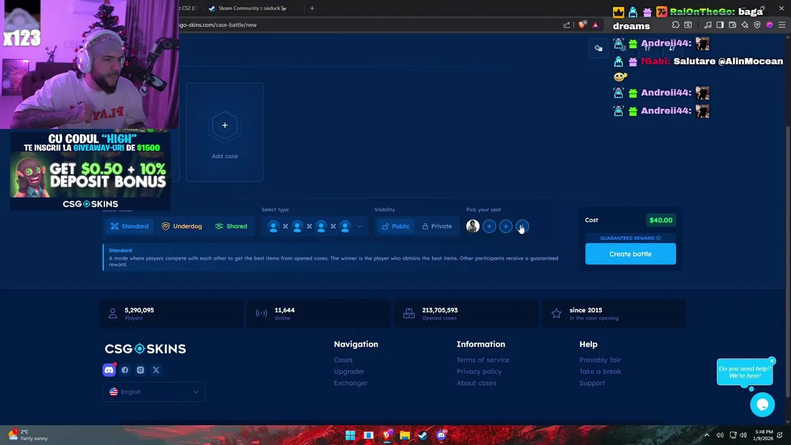Open Privacy policy link

click(x=479, y=371)
